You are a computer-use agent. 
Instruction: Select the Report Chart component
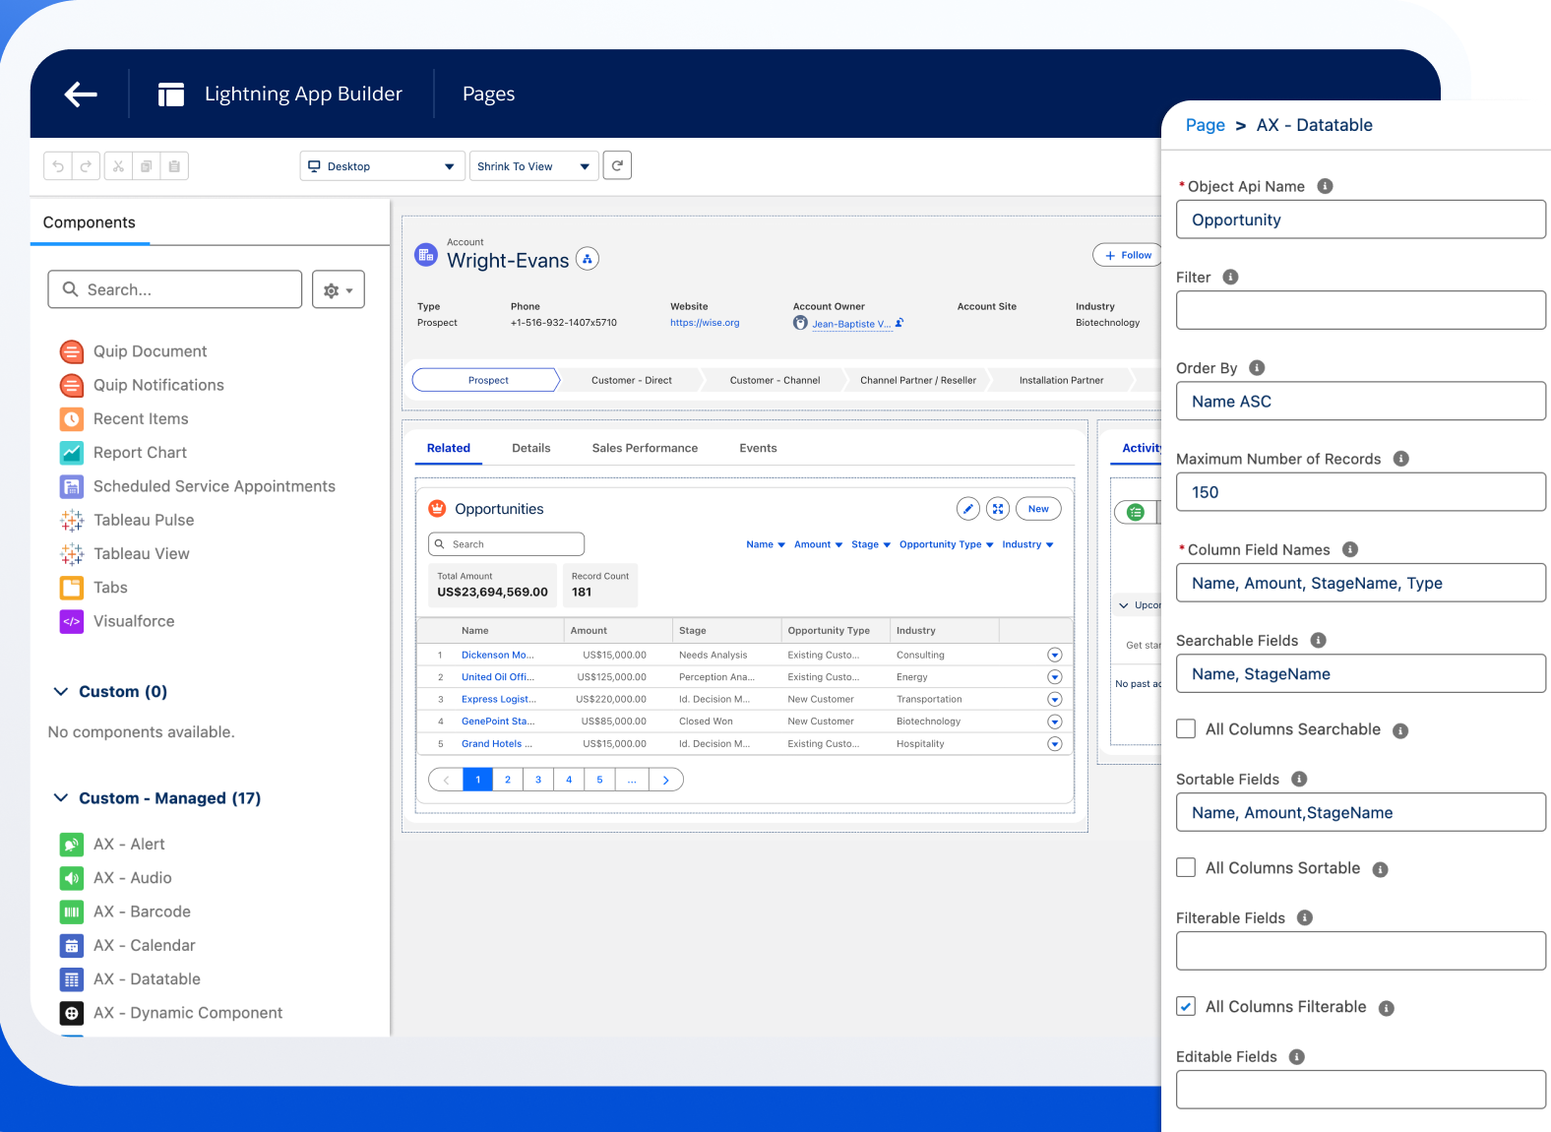point(124,453)
